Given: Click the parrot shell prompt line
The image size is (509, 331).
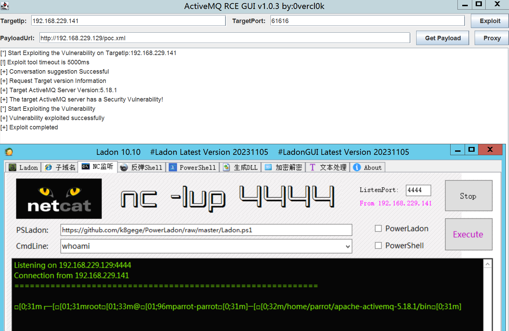Looking at the screenshot, I should [x=238, y=306].
